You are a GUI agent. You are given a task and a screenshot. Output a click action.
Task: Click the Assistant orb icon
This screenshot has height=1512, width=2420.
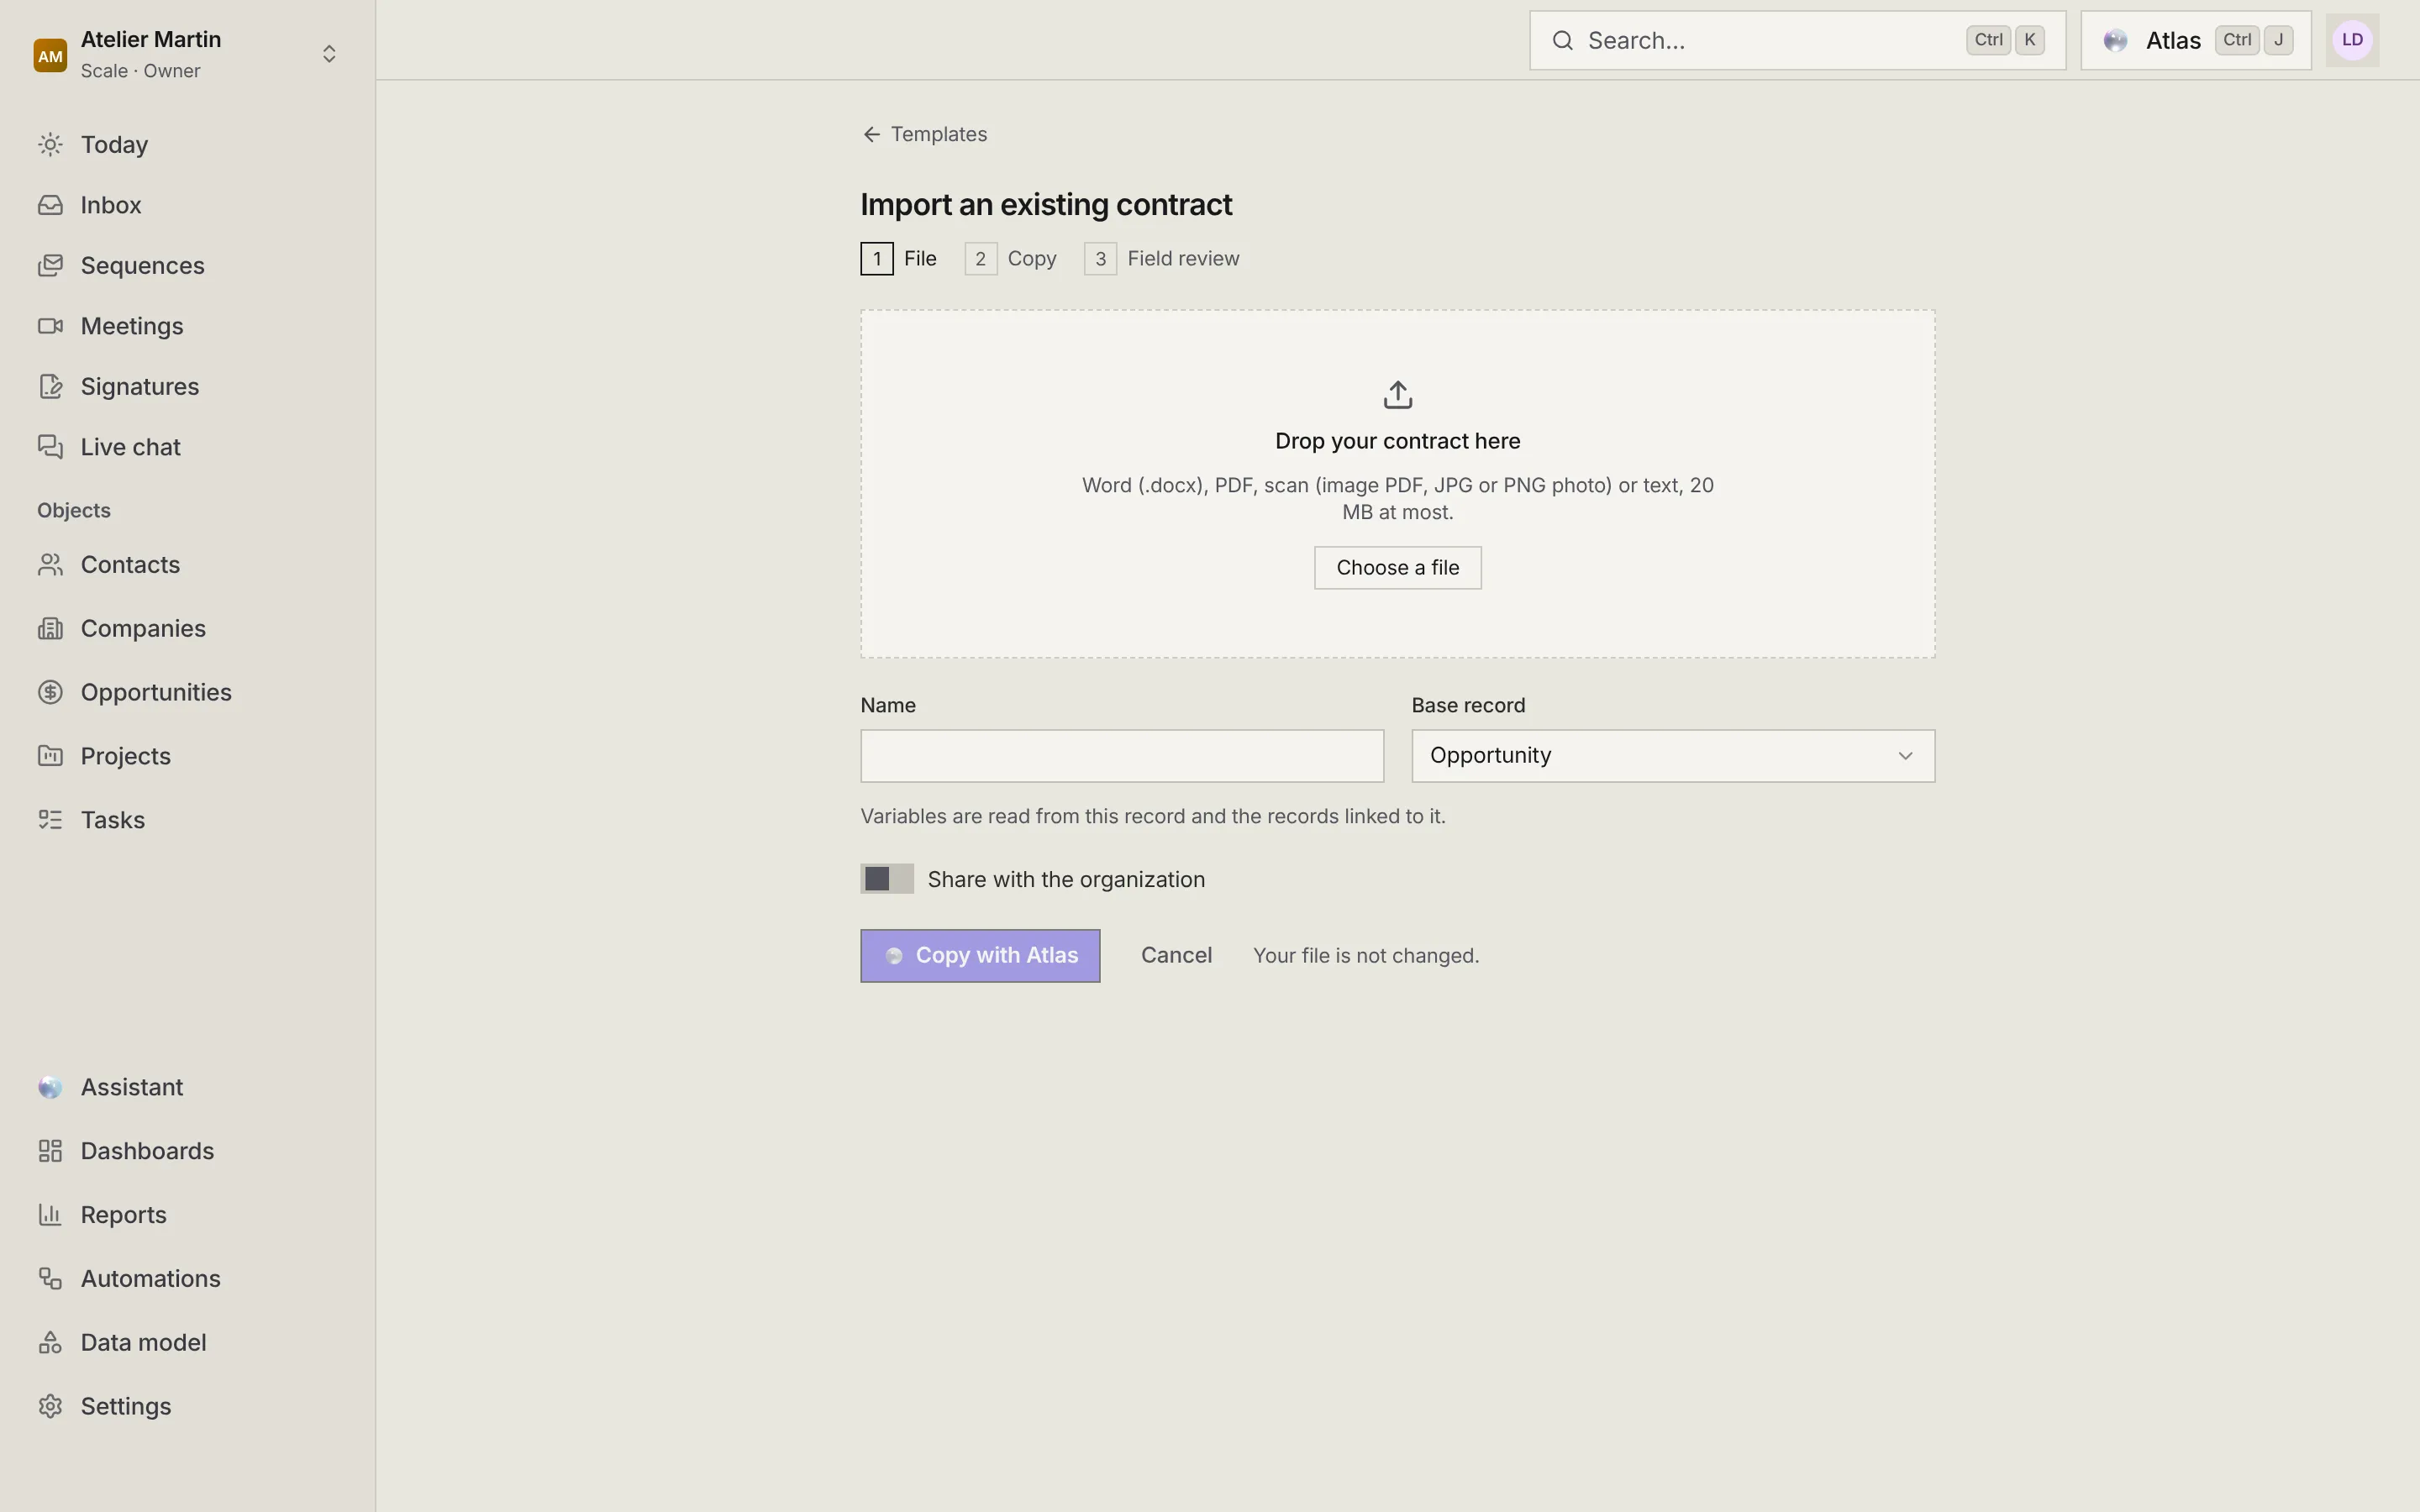tap(50, 1088)
